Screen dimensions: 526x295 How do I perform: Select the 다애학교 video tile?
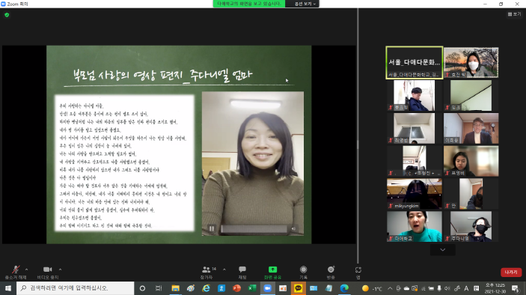coord(415,227)
